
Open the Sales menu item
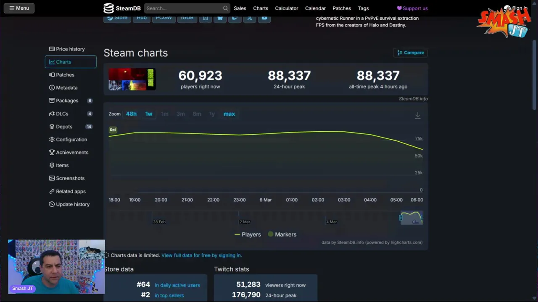click(240, 8)
